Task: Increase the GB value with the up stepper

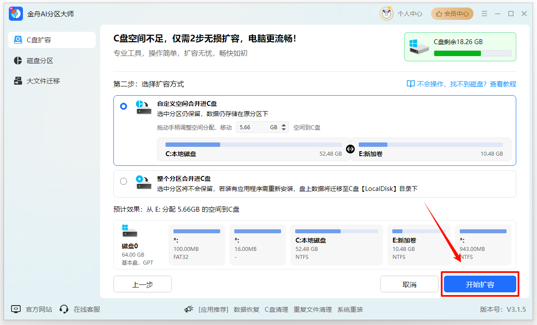Action: (284, 126)
